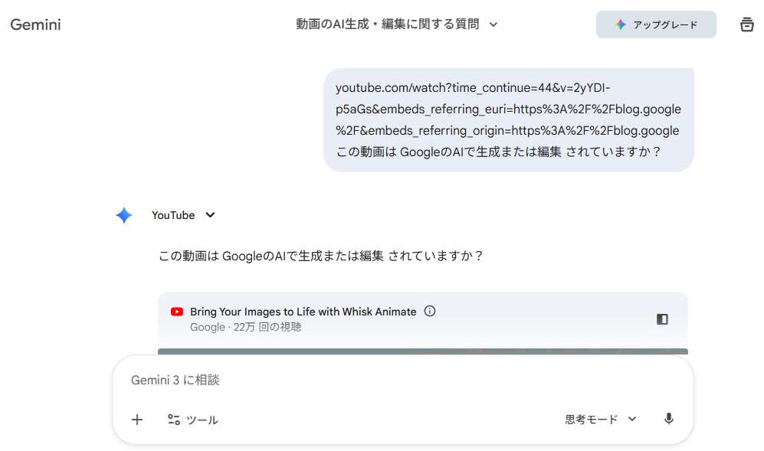Activate the microphone voice input icon
Screen dimensions: 764x451
[668, 419]
